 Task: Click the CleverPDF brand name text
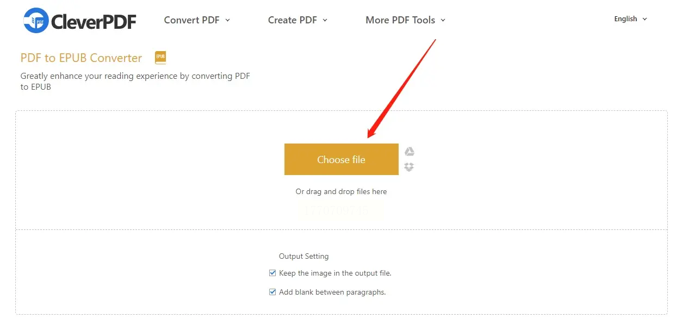(x=94, y=21)
